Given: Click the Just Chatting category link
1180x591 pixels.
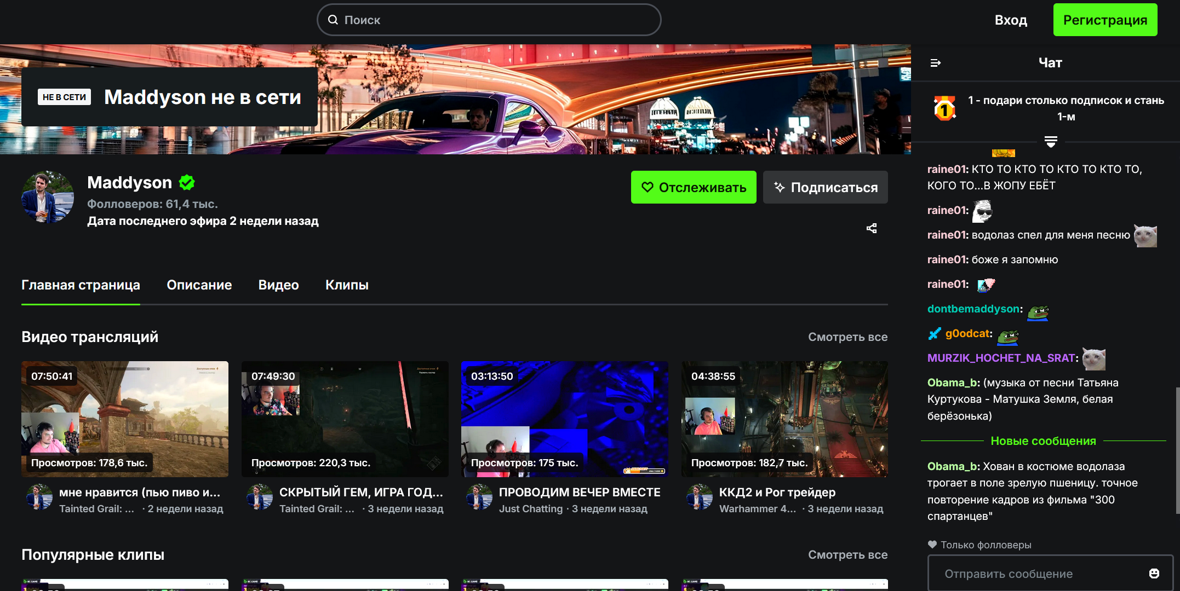Looking at the screenshot, I should (x=531, y=509).
